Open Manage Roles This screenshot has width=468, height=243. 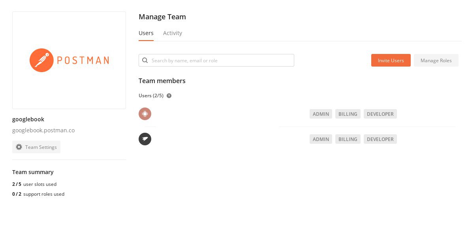436,60
